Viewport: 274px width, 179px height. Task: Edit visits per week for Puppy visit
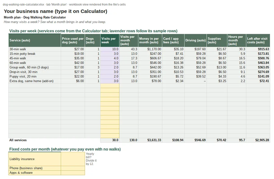(x=110, y=77)
